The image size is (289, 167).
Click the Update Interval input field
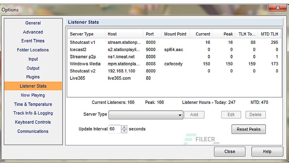pyautogui.click(x=114, y=129)
